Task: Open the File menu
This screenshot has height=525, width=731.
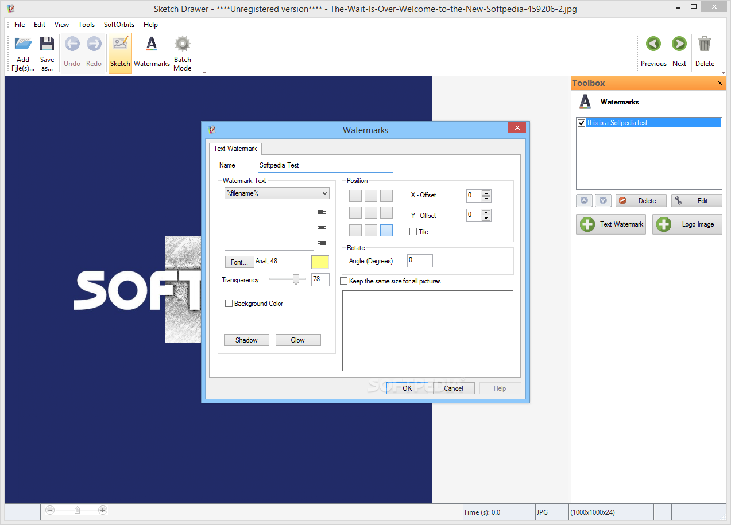Action: pyautogui.click(x=20, y=25)
